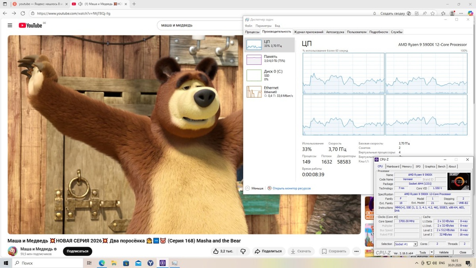The image size is (476, 268).
Task: Open Microsoft Store from the taskbar
Action: click(x=126, y=263)
